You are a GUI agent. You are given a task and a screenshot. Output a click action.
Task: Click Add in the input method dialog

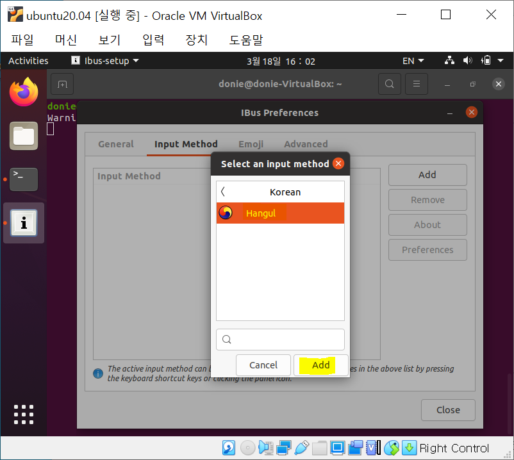[x=320, y=365]
